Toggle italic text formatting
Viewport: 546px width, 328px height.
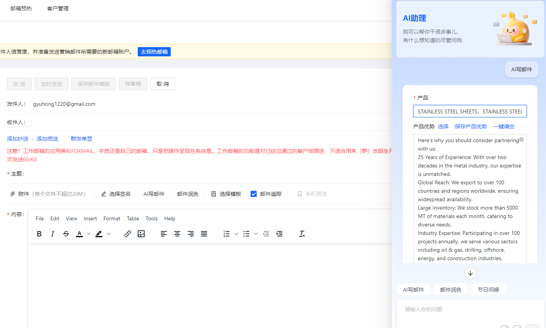click(53, 234)
